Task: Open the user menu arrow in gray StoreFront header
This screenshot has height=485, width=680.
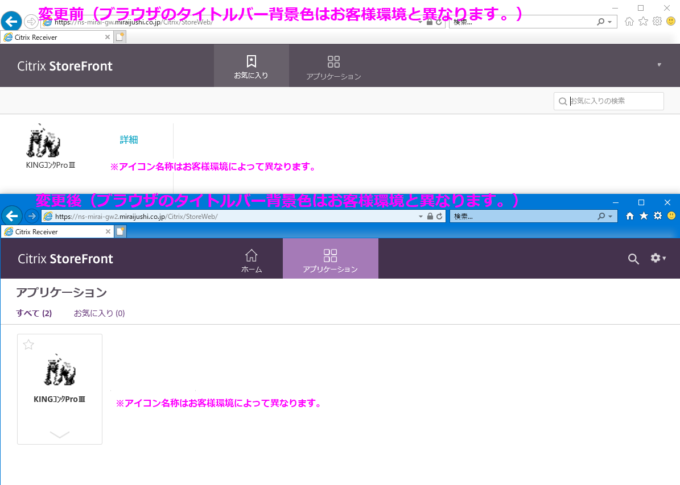Action: pyautogui.click(x=659, y=65)
